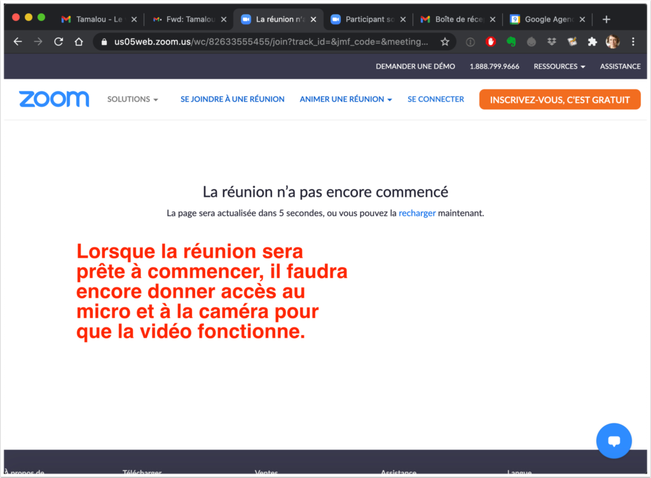Go to the browser home page icon

(79, 42)
